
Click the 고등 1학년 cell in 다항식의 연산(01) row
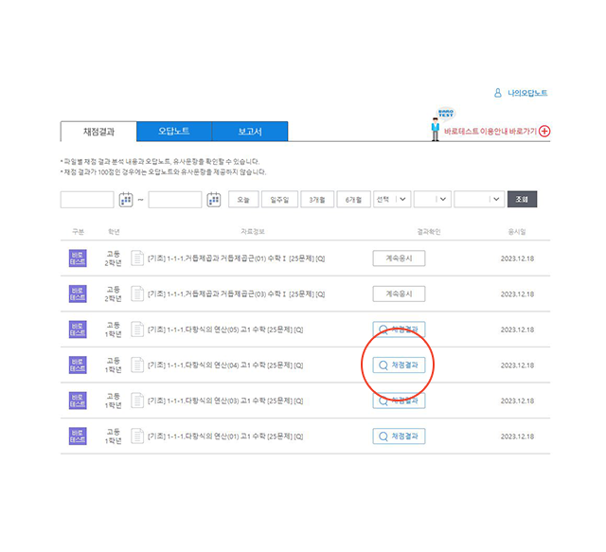[114, 436]
